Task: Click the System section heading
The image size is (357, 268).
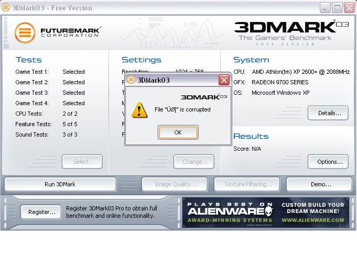Action: pyautogui.click(x=251, y=60)
